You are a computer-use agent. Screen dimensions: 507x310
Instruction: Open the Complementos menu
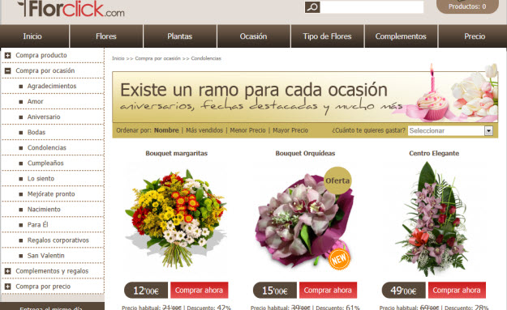(x=401, y=36)
